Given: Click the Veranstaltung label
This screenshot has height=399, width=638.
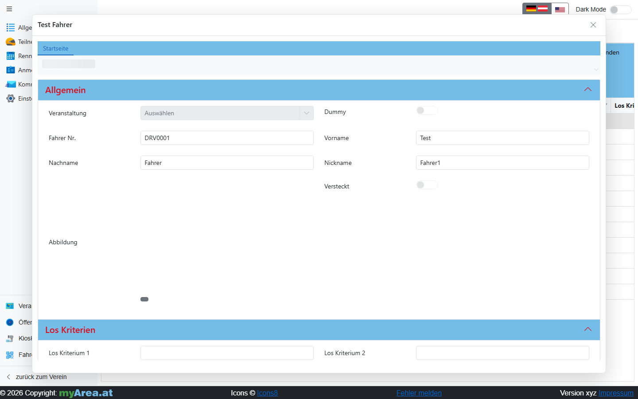Looking at the screenshot, I should (67, 113).
